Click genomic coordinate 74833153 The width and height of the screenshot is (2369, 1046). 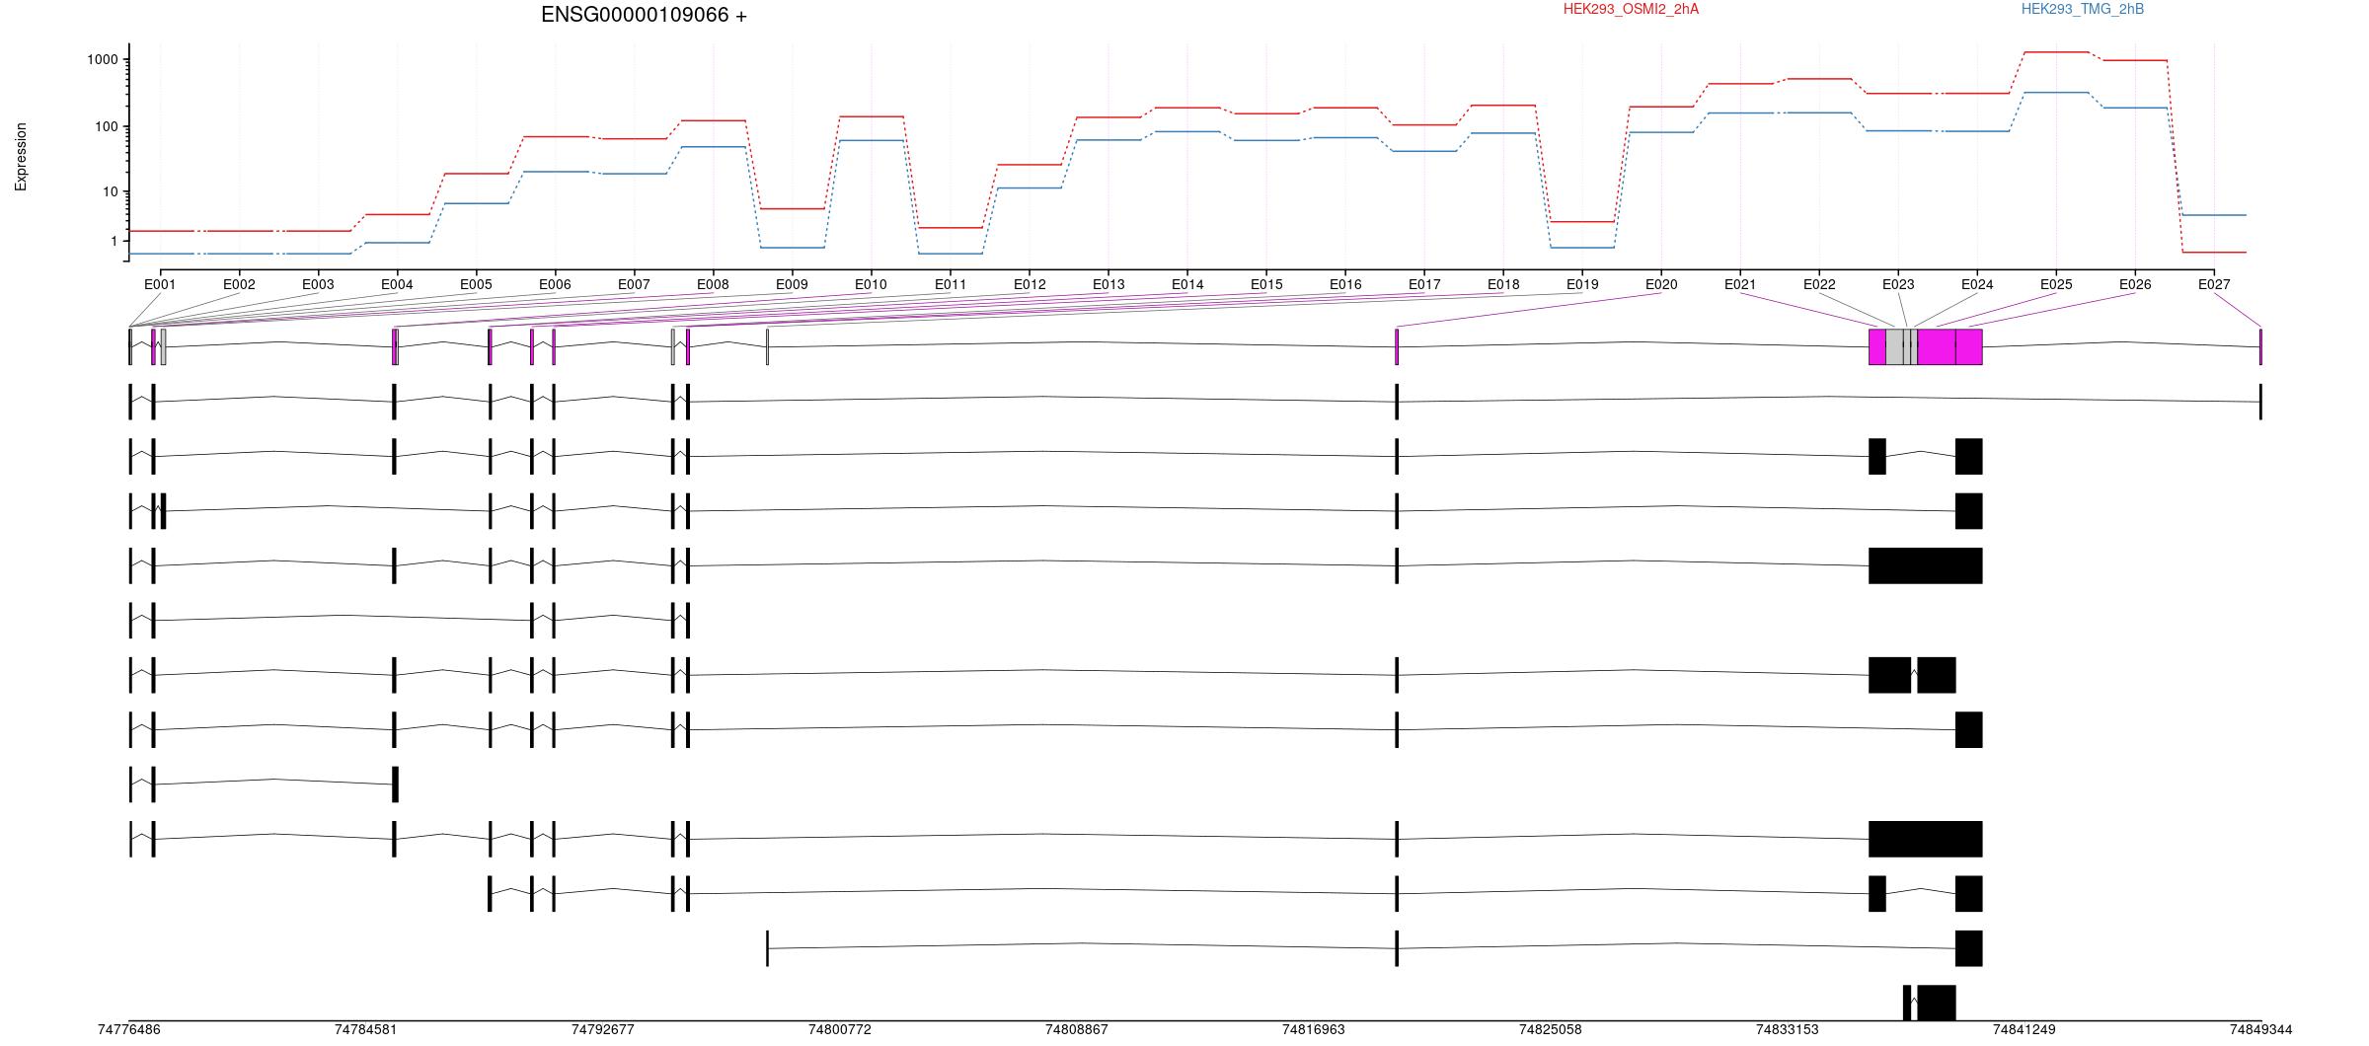click(x=1788, y=1029)
